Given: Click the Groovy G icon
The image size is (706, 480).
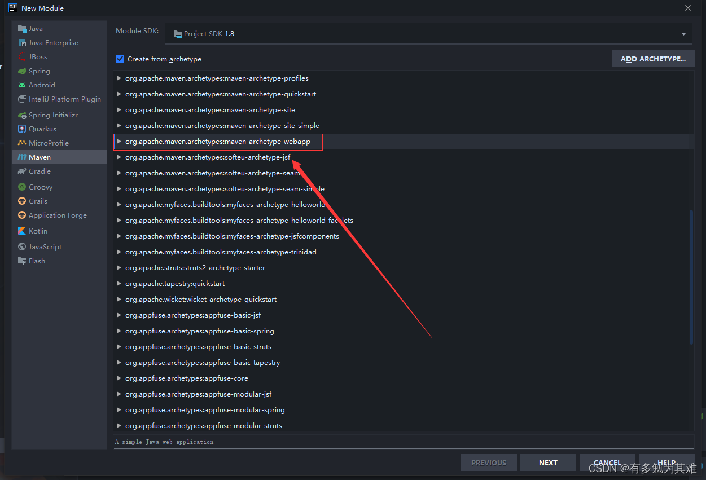Looking at the screenshot, I should (22, 187).
